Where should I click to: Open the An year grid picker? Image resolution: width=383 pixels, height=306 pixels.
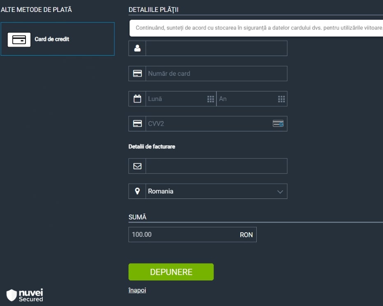click(281, 99)
